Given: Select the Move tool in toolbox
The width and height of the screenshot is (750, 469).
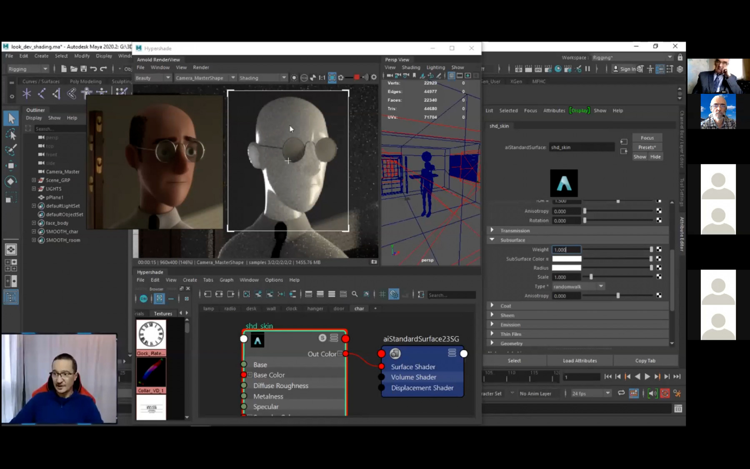Looking at the screenshot, I should (11, 166).
